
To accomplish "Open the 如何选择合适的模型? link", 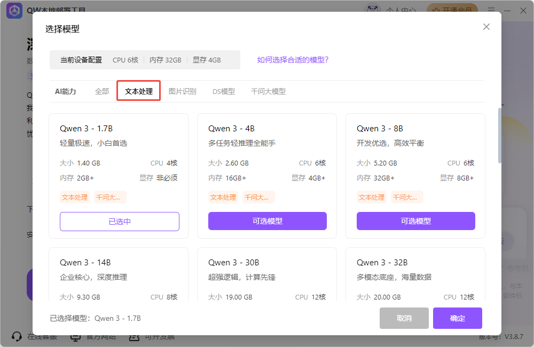I will [x=293, y=60].
